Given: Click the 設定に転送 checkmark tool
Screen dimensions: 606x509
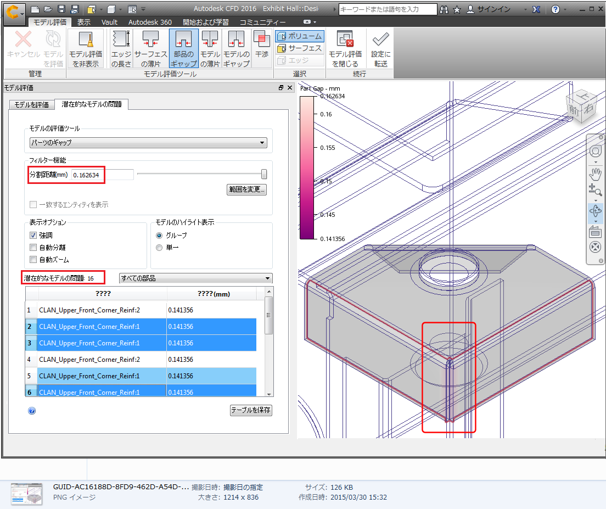Looking at the screenshot, I should pos(381,49).
